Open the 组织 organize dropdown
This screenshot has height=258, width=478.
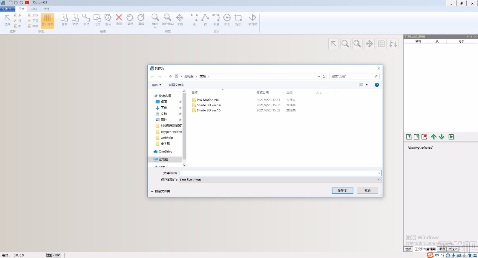(x=157, y=85)
